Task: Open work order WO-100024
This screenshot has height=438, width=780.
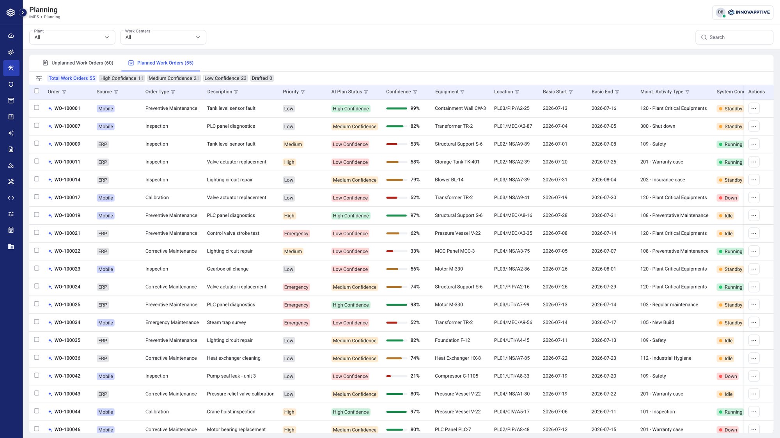Action: pos(67,287)
